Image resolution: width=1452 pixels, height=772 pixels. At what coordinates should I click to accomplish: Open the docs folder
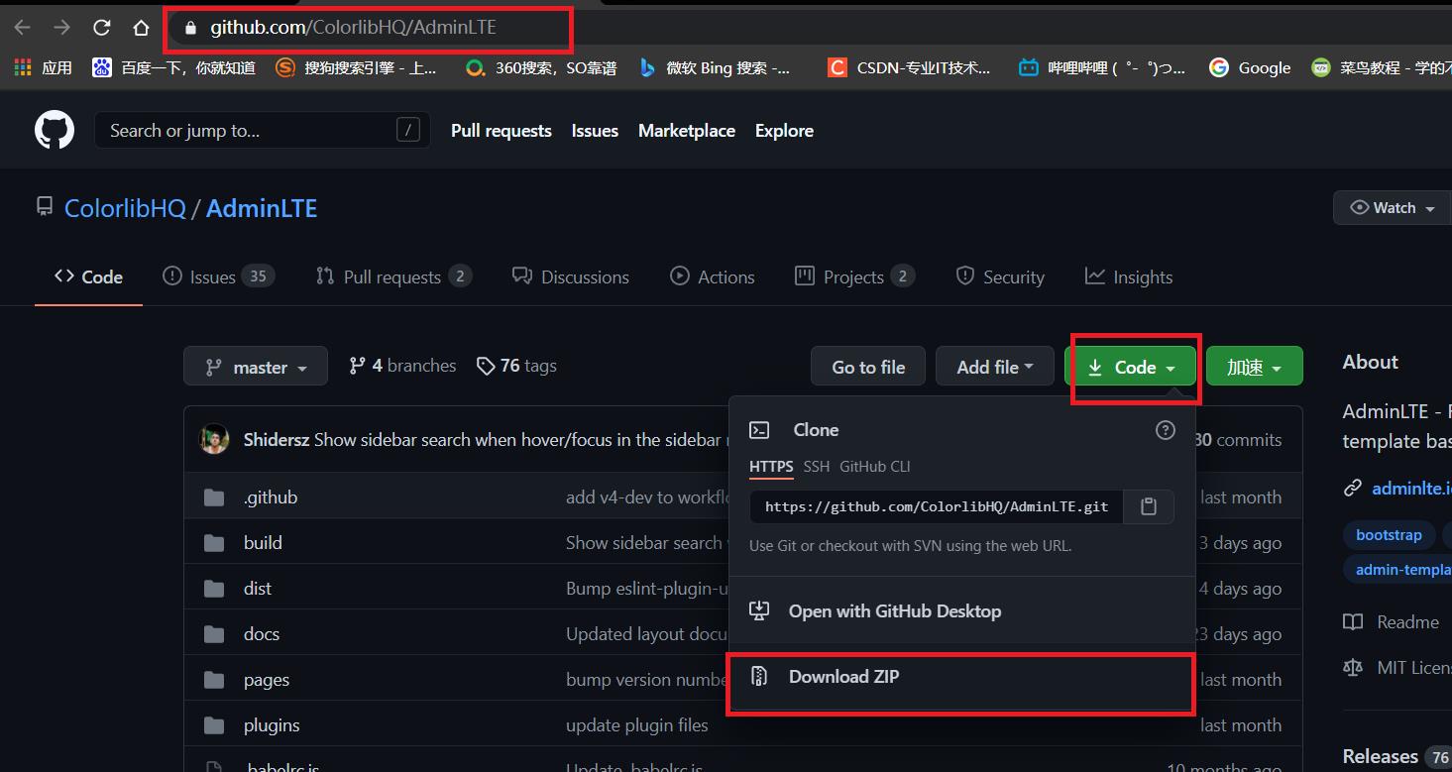(262, 633)
